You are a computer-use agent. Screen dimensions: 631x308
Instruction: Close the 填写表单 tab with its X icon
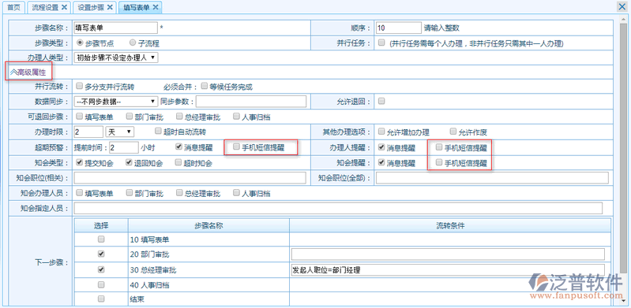coord(156,7)
